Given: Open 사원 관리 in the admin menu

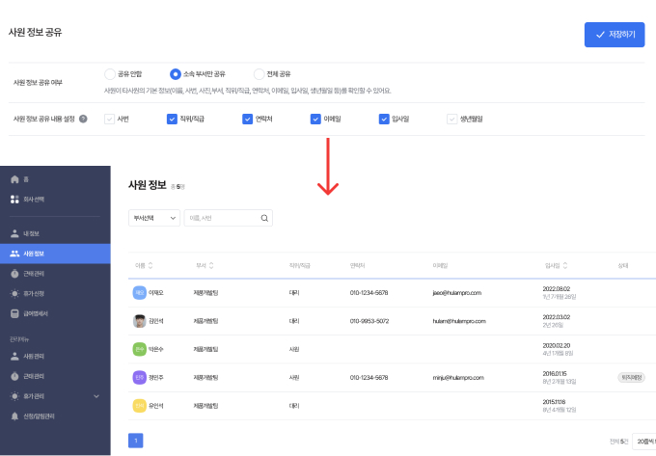Looking at the screenshot, I should (x=34, y=356).
